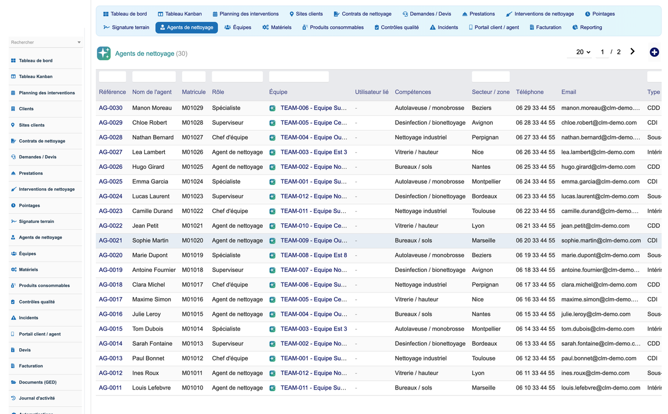Screen dimensions: 668x414
Task: Go to next page with arrow icon
Action: point(632,51)
